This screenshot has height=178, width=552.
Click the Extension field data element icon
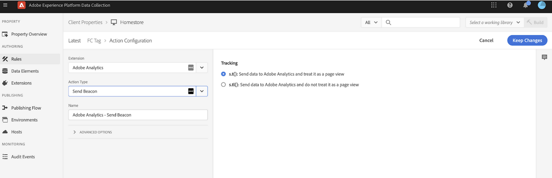pyautogui.click(x=191, y=68)
